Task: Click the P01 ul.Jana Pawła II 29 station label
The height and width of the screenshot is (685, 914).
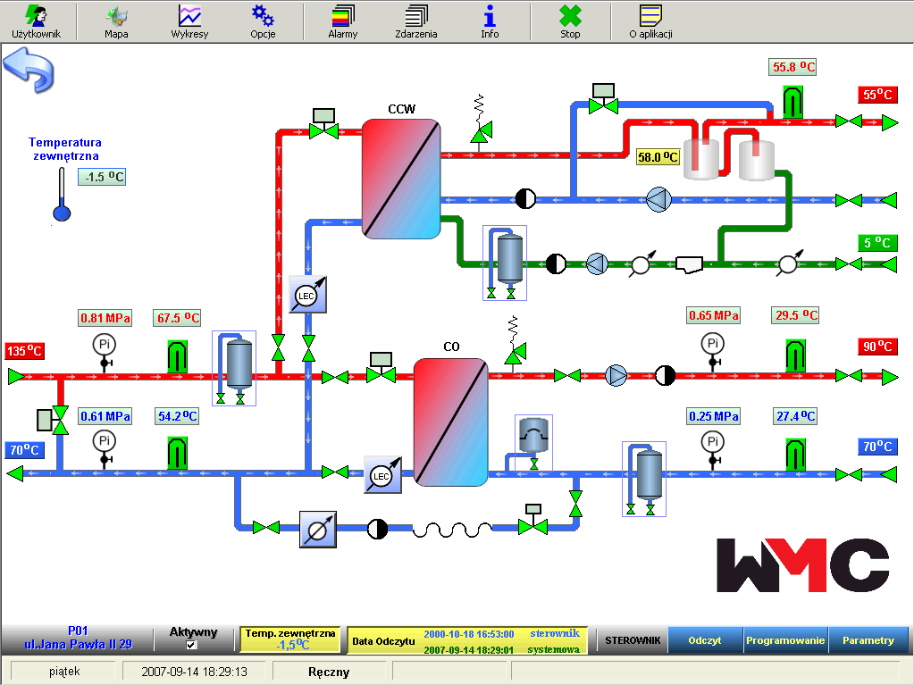Action: coord(78,638)
